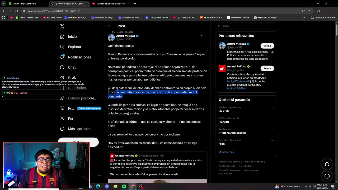This screenshot has height=190, width=338.
Task: Bookmark this page with star icon
Action: coord(309,11)
